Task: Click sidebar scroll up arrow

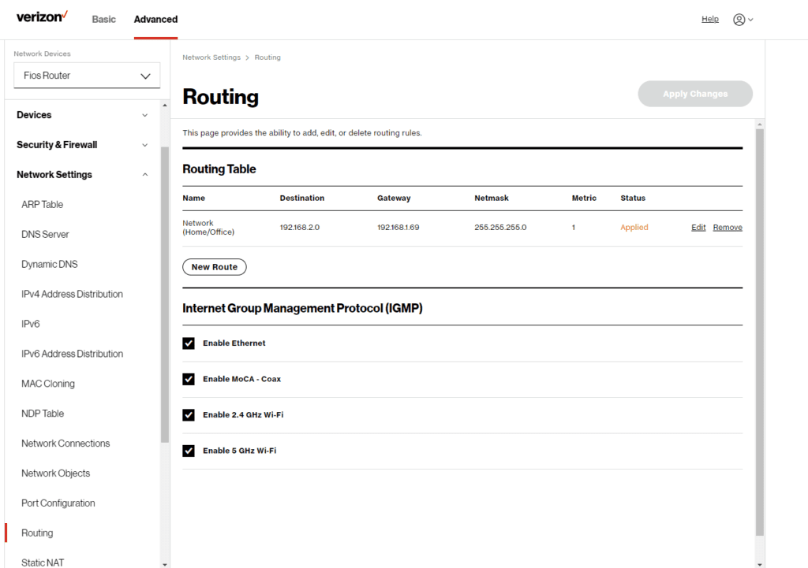Action: point(165,106)
